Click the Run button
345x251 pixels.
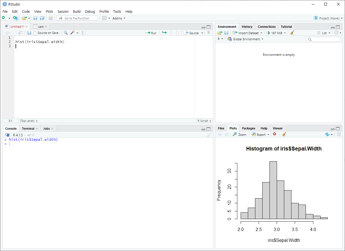point(151,33)
